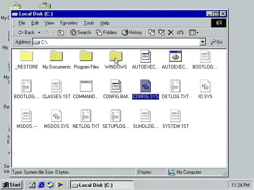Select the CLASSES.1ST file icon
Image resolution: width=254 pixels, height=190 pixels.
[x=56, y=86]
